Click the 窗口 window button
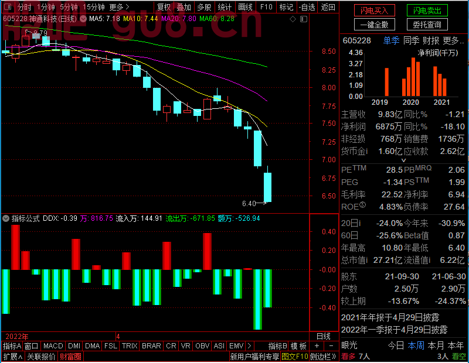The height and width of the screenshot is (363, 469). 32,346
